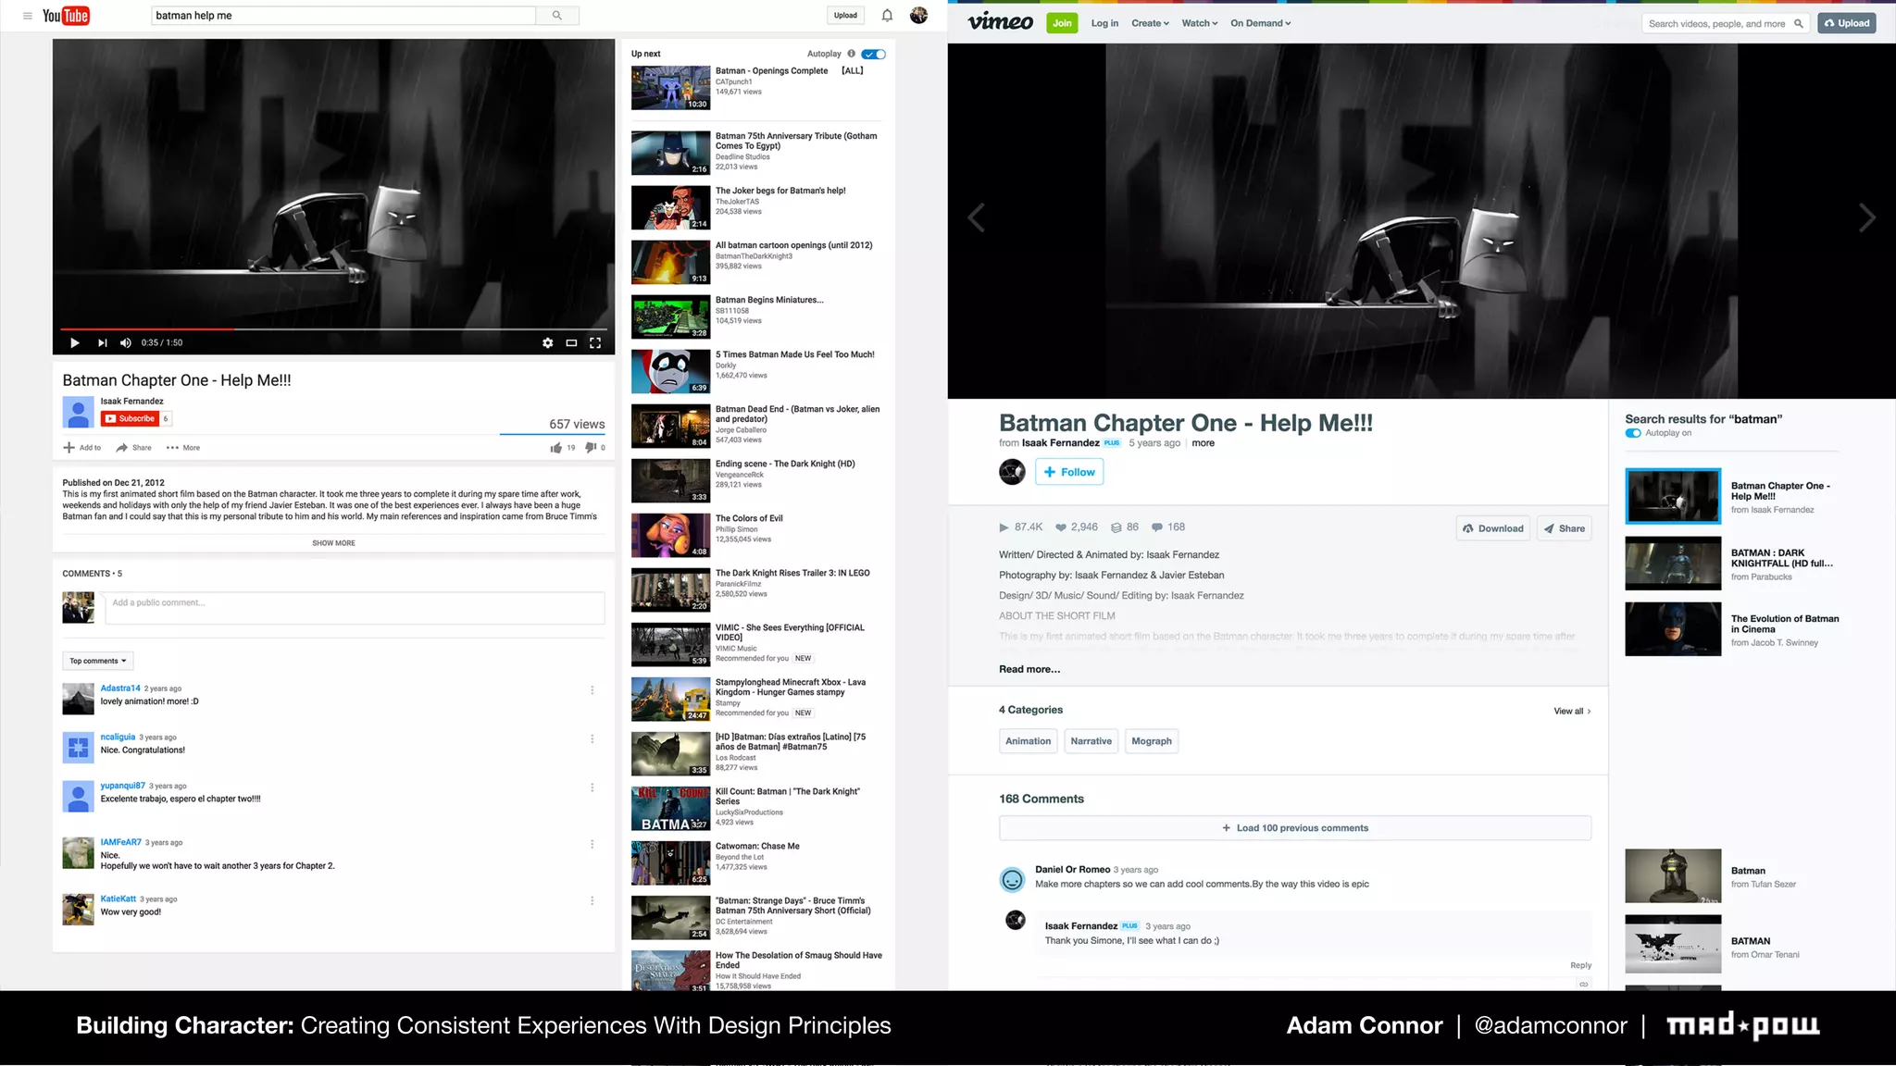Click the Vimeo search box

tap(1725, 23)
